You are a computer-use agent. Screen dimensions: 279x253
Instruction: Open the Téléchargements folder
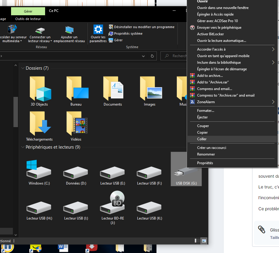tap(39, 123)
